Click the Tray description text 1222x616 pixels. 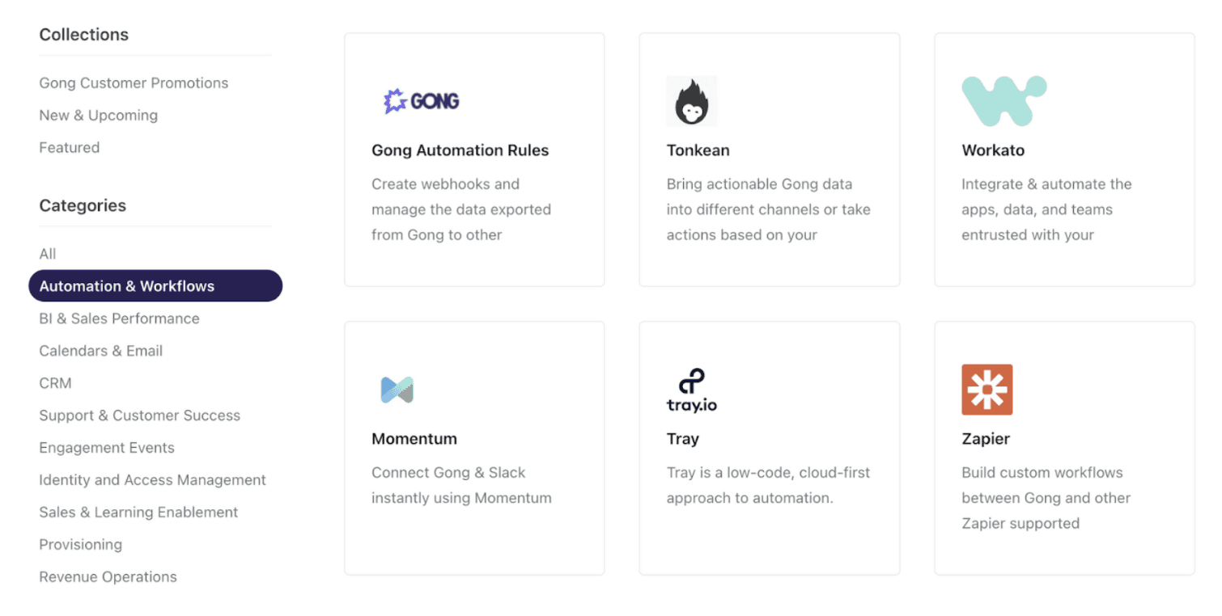[x=767, y=485]
